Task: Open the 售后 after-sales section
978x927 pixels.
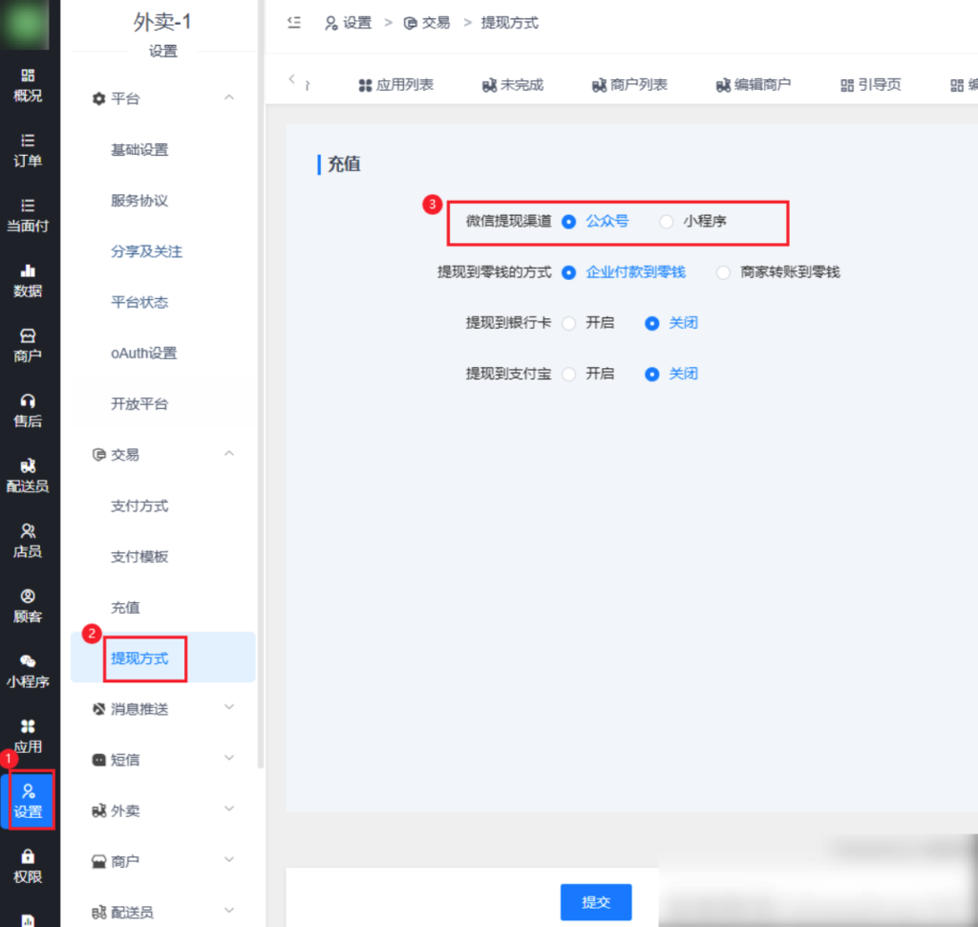Action: [30, 410]
